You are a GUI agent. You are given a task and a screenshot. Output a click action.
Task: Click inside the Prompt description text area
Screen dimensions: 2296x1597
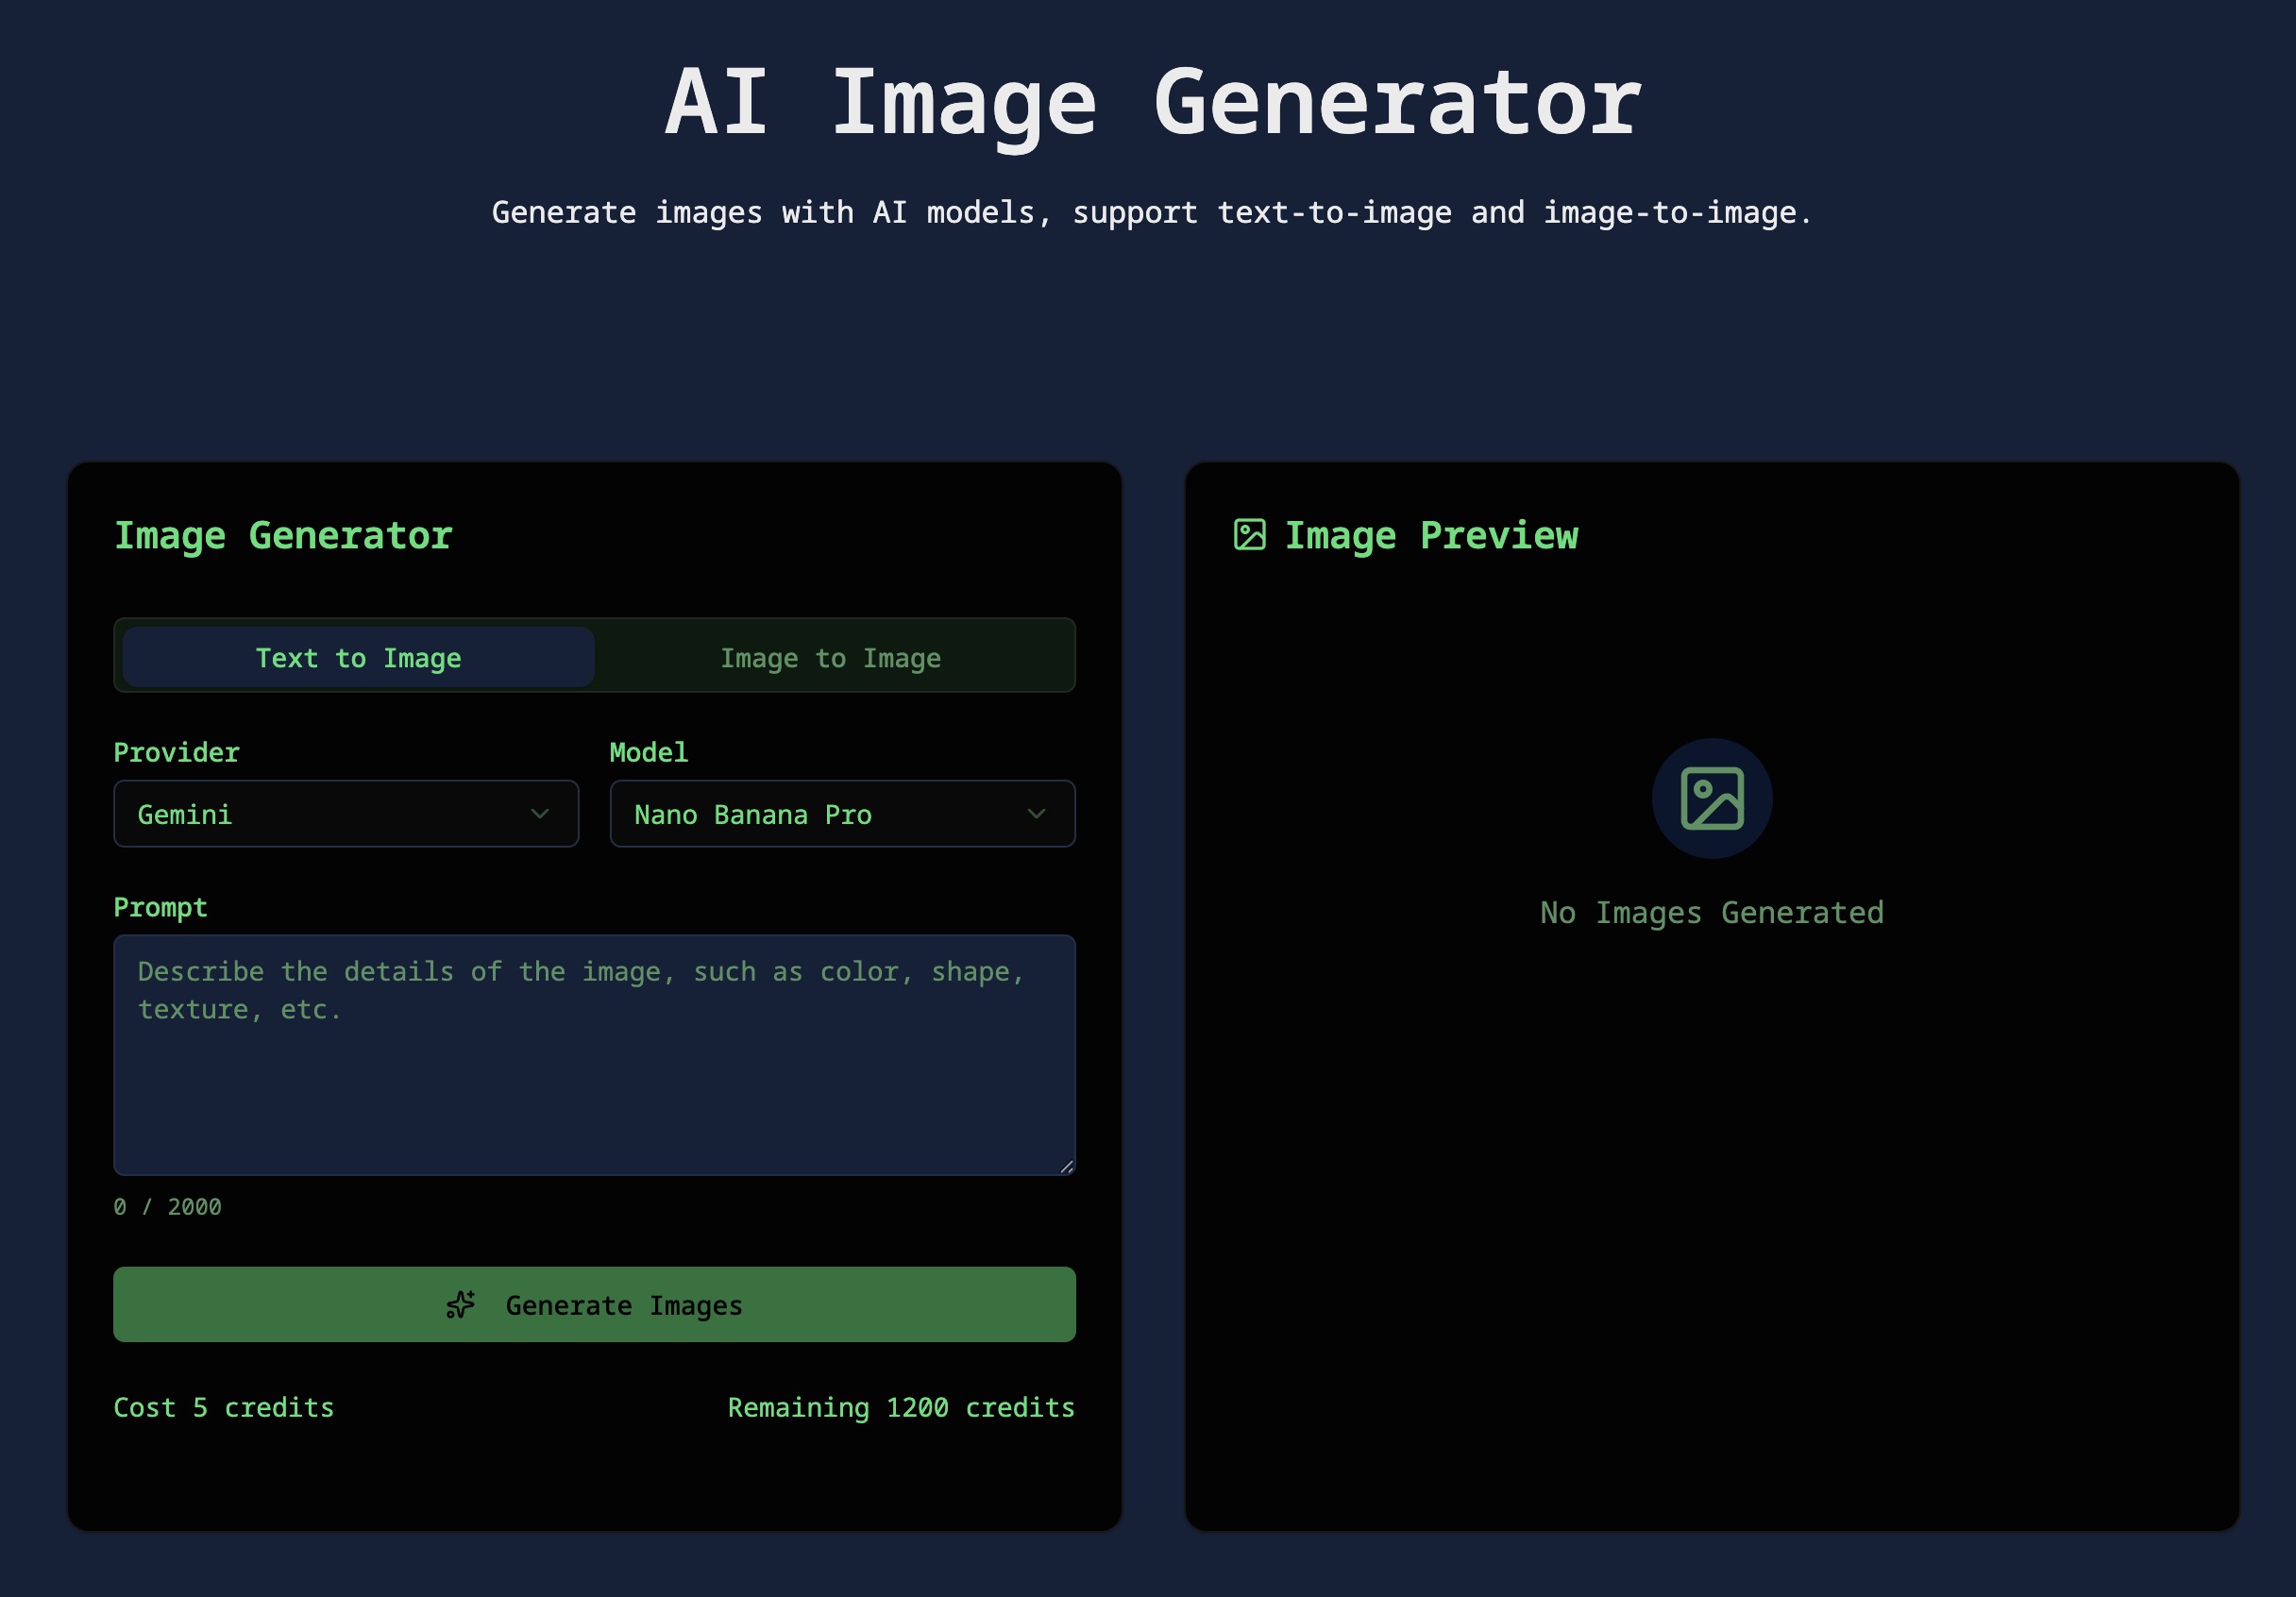(594, 1055)
